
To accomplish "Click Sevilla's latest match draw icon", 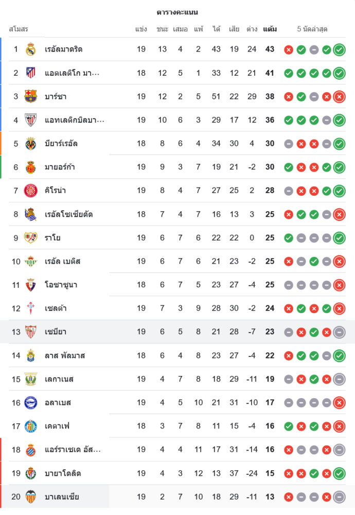I will [x=339, y=332].
